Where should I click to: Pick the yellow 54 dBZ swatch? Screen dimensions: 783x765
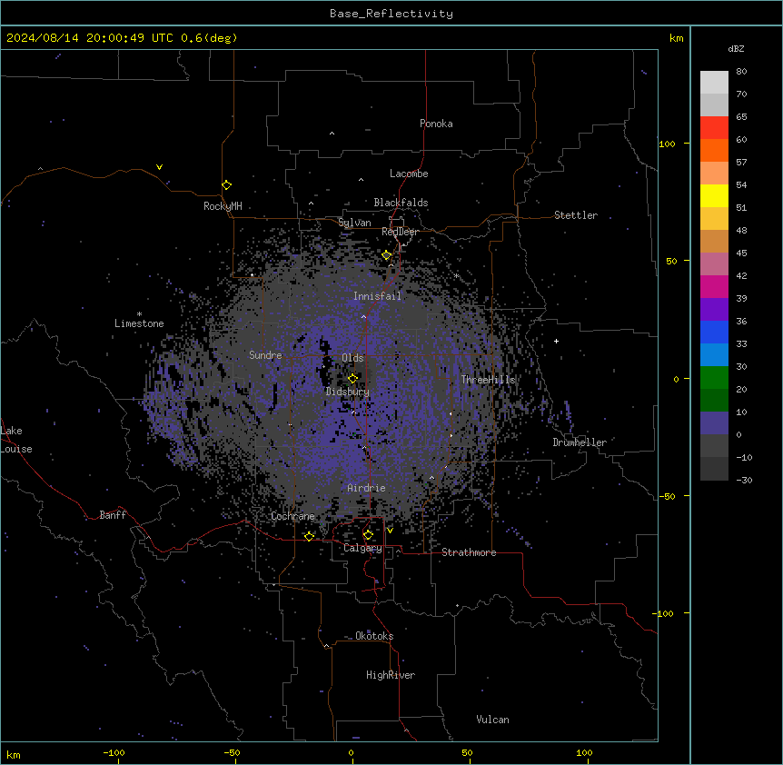click(x=714, y=195)
